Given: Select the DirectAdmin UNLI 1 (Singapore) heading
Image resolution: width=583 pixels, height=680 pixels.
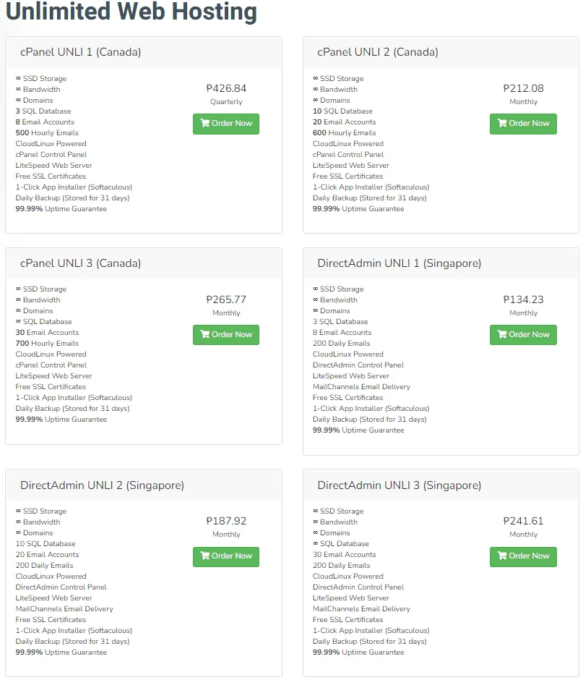Looking at the screenshot, I should point(400,263).
